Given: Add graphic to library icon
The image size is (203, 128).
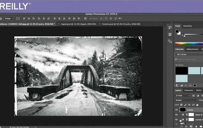Looking at the screenshot, I should (x=177, y=85).
